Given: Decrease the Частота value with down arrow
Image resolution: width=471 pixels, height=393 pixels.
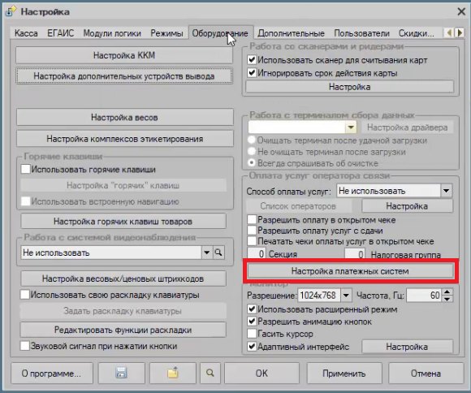Looking at the screenshot, I should tap(447, 299).
